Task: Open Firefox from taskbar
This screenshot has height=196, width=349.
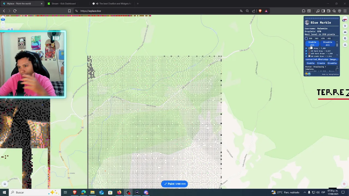Action: tap(119, 192)
